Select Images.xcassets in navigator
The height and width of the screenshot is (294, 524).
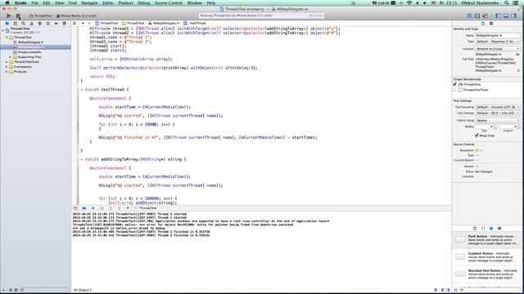tap(29, 52)
